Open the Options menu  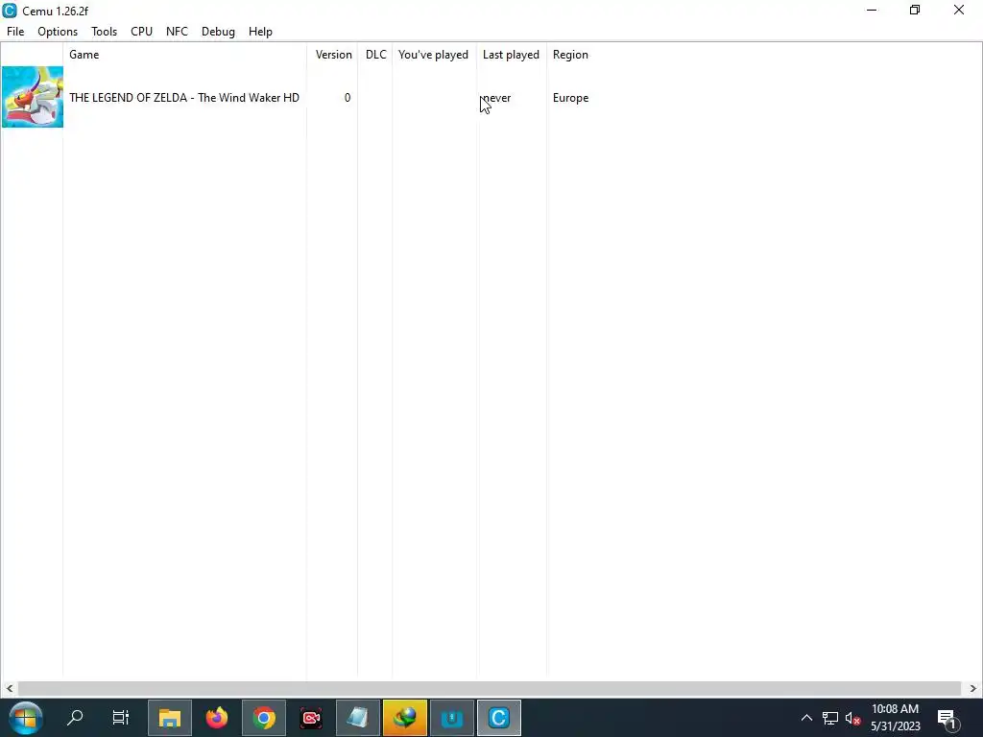click(58, 32)
